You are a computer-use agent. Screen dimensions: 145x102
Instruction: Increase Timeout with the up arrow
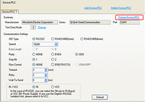[46, 69]
